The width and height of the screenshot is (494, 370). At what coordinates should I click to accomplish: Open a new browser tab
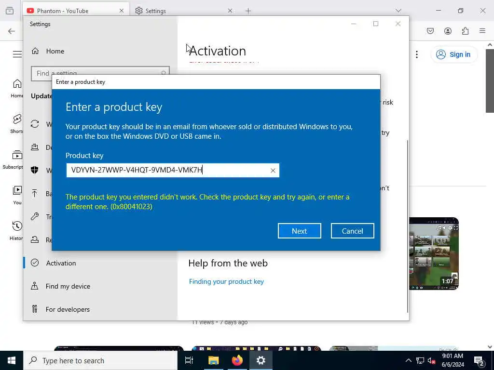coord(248,11)
